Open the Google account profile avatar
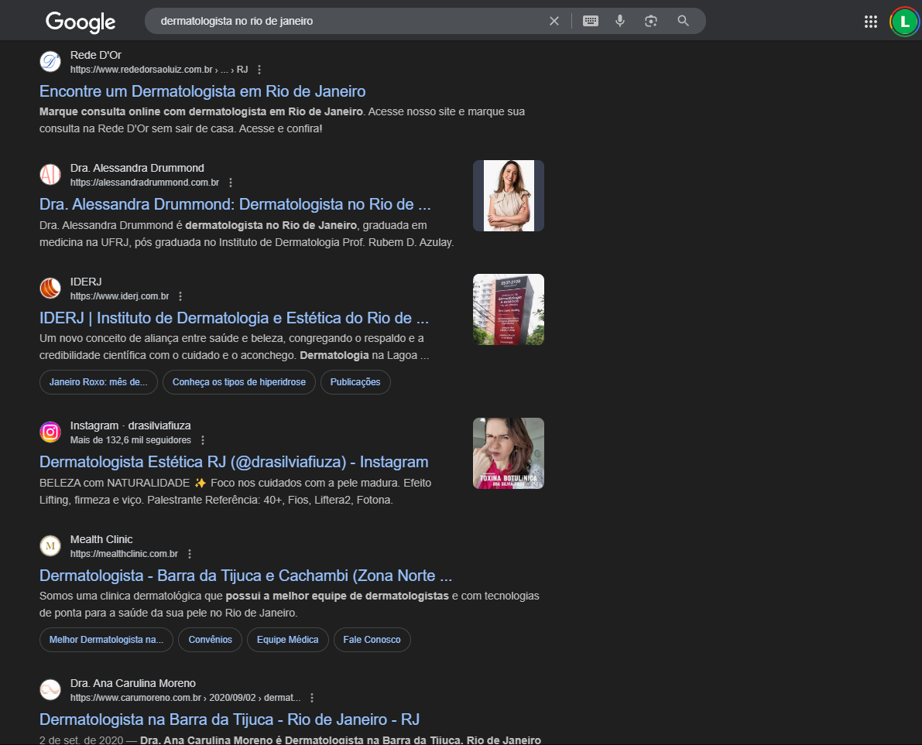The image size is (922, 745). [x=903, y=22]
